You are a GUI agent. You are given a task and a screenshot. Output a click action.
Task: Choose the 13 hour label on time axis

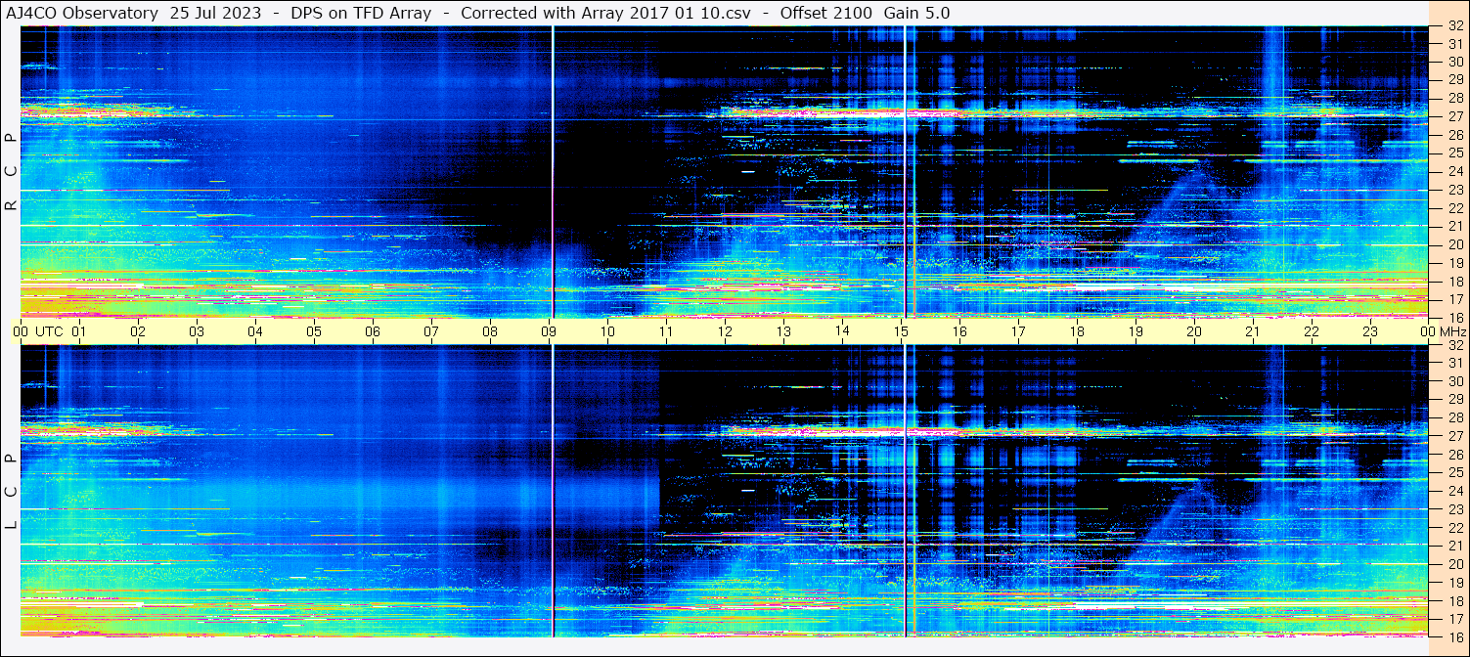click(x=783, y=331)
